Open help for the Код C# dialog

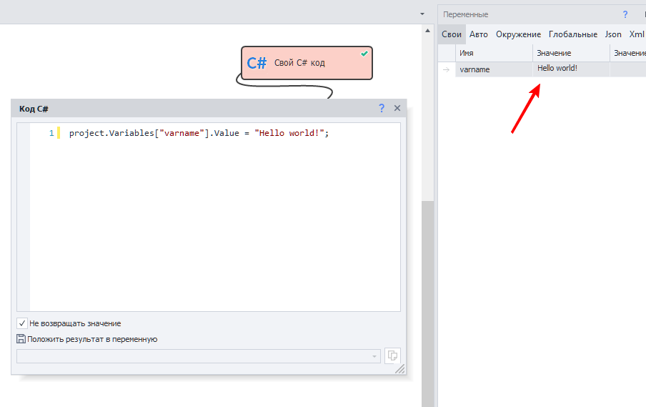point(382,108)
